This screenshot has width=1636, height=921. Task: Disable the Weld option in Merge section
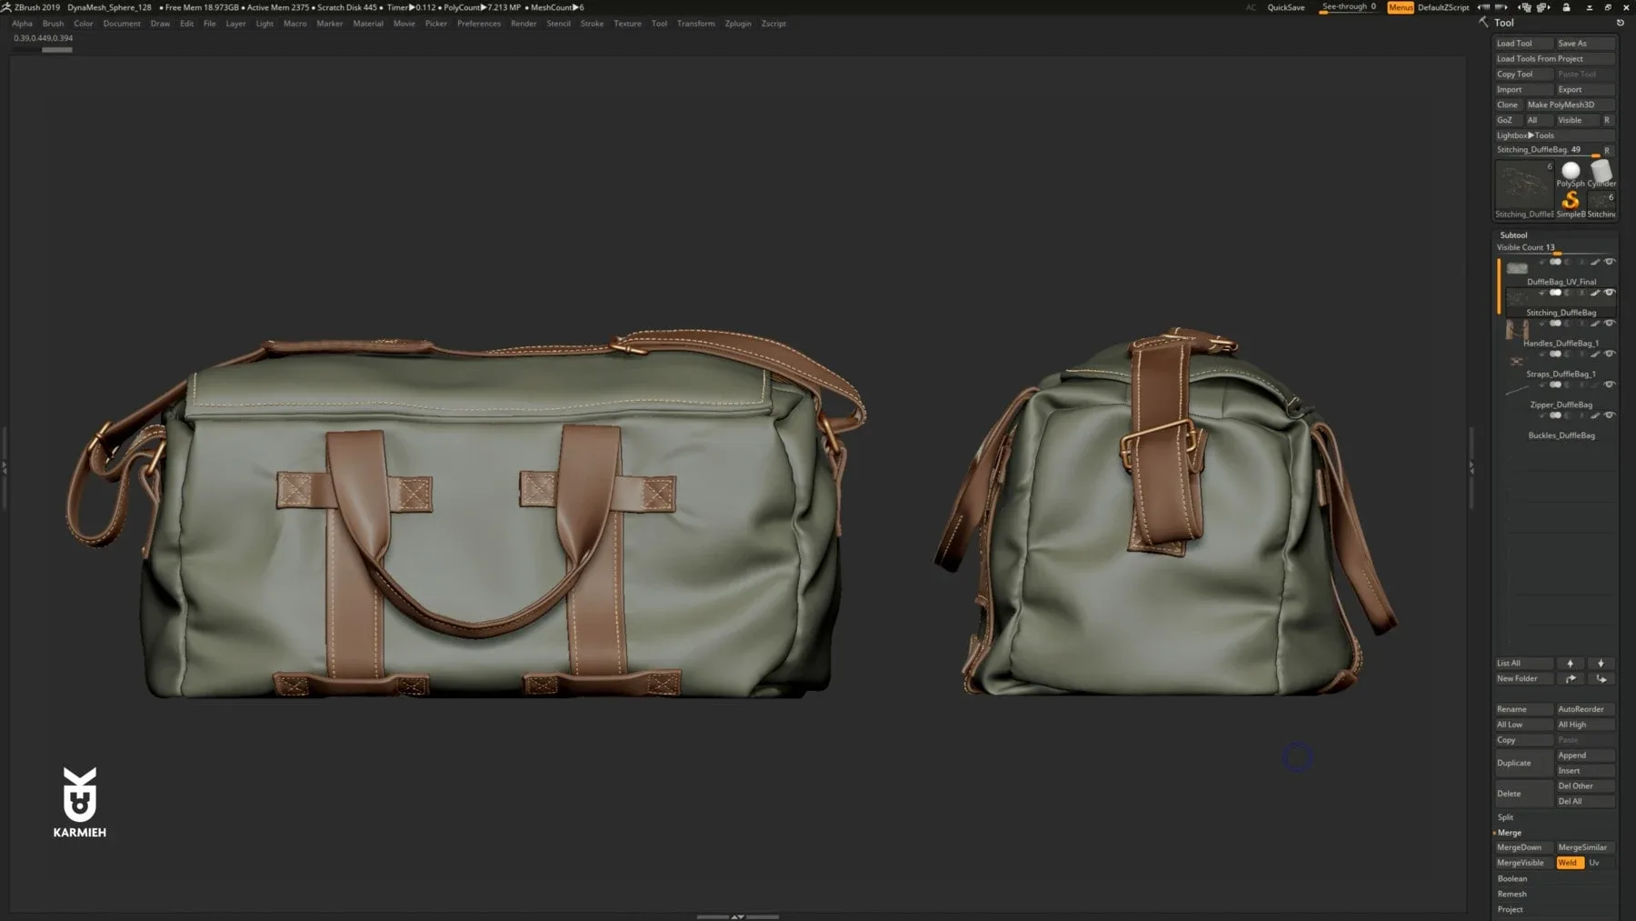(1570, 862)
